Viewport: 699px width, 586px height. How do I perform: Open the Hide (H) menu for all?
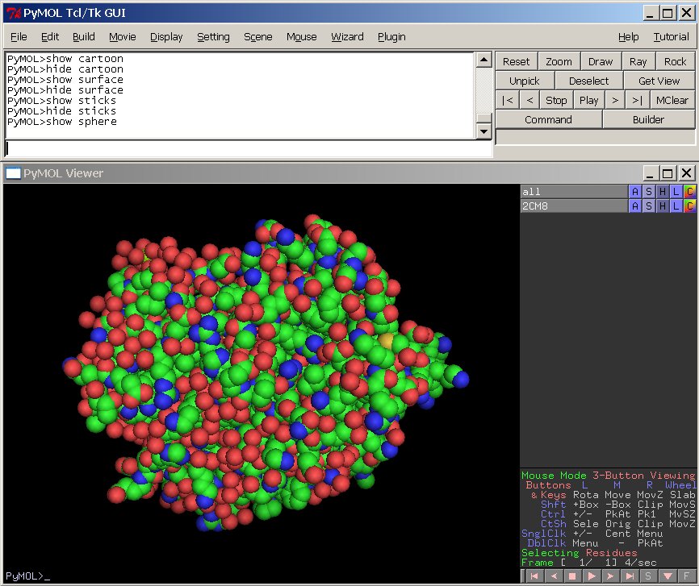[x=663, y=192]
